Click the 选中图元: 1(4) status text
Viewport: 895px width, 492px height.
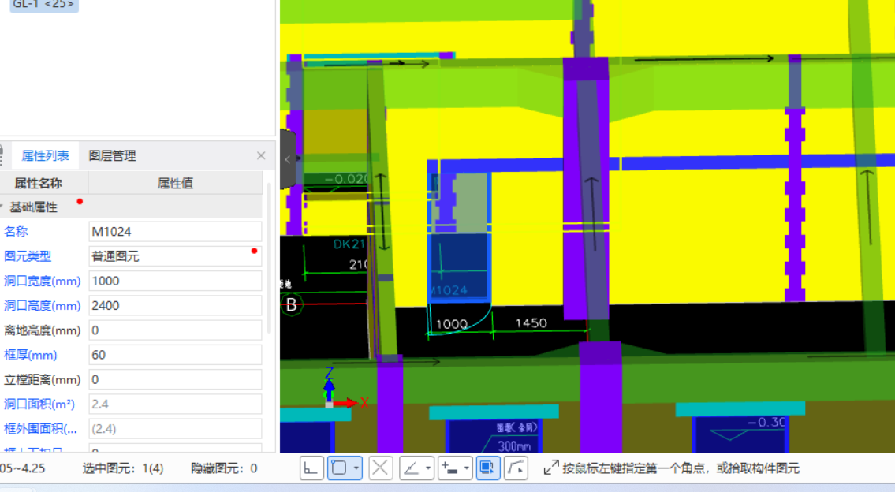[x=123, y=468]
